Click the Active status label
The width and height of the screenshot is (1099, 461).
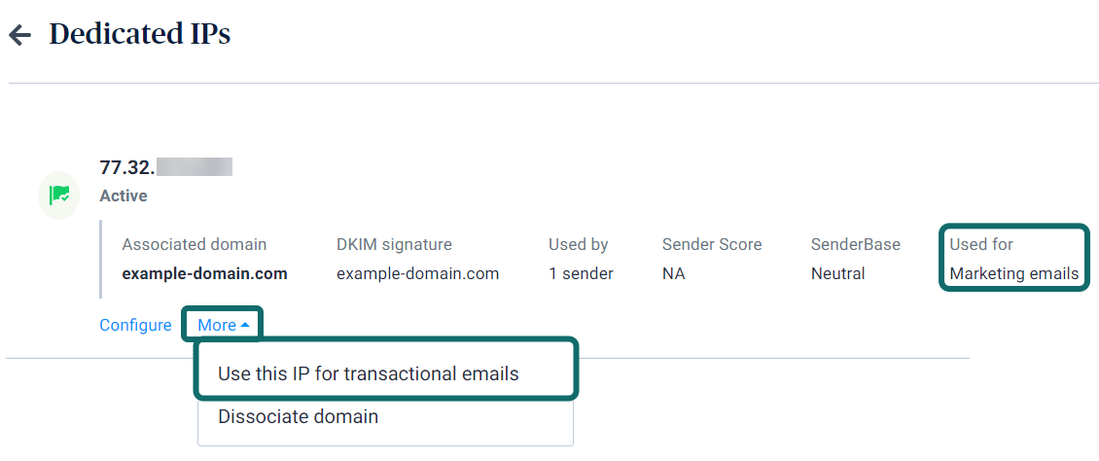124,195
